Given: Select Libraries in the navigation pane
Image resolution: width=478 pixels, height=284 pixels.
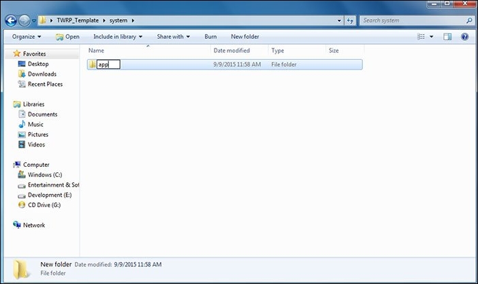Looking at the screenshot, I should point(34,104).
